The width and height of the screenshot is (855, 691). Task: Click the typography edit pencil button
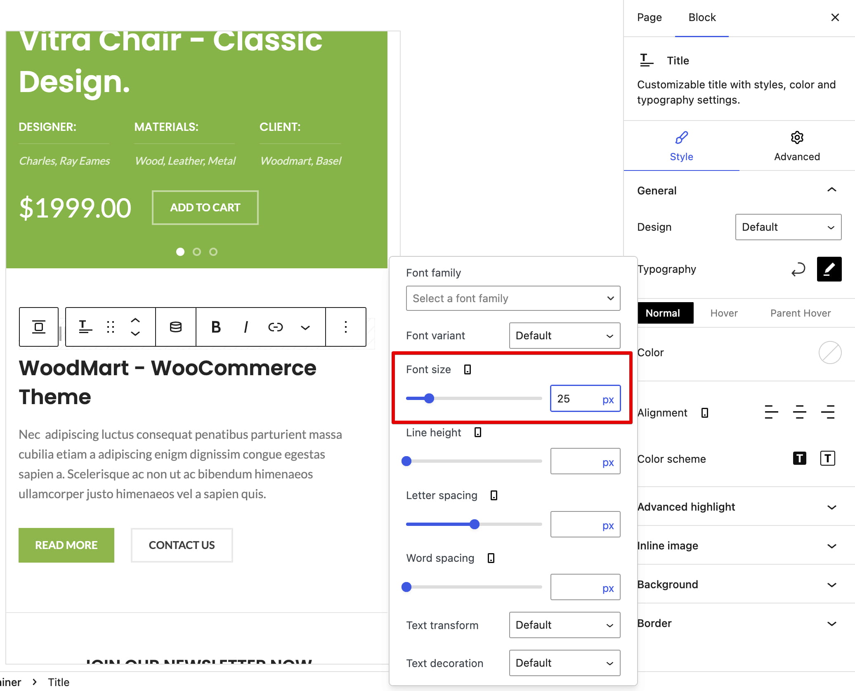point(829,269)
